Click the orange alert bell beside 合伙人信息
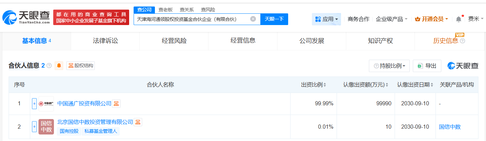Viewport: 486px width, 141px height. click(59, 66)
